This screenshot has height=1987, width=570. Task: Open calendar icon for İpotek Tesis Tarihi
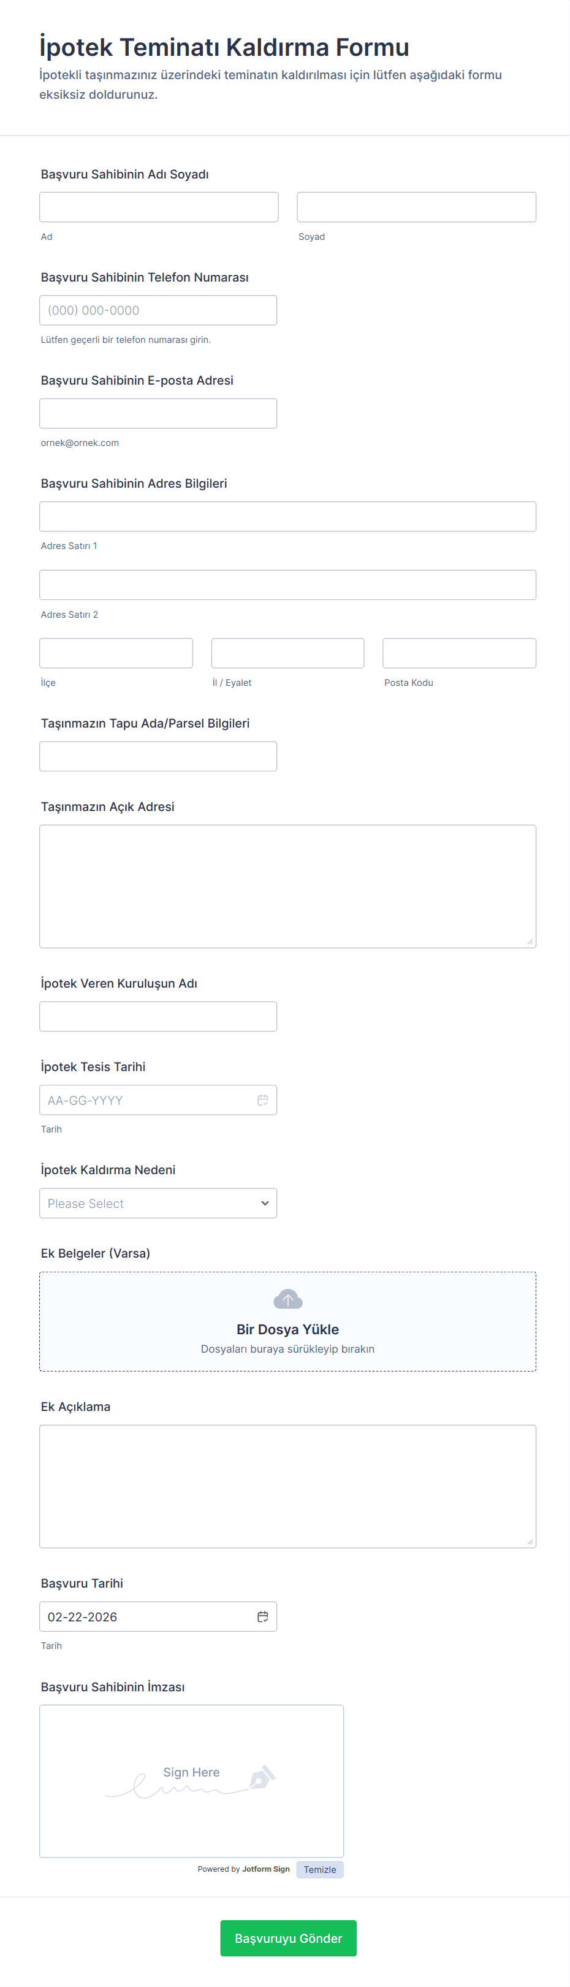(263, 1100)
